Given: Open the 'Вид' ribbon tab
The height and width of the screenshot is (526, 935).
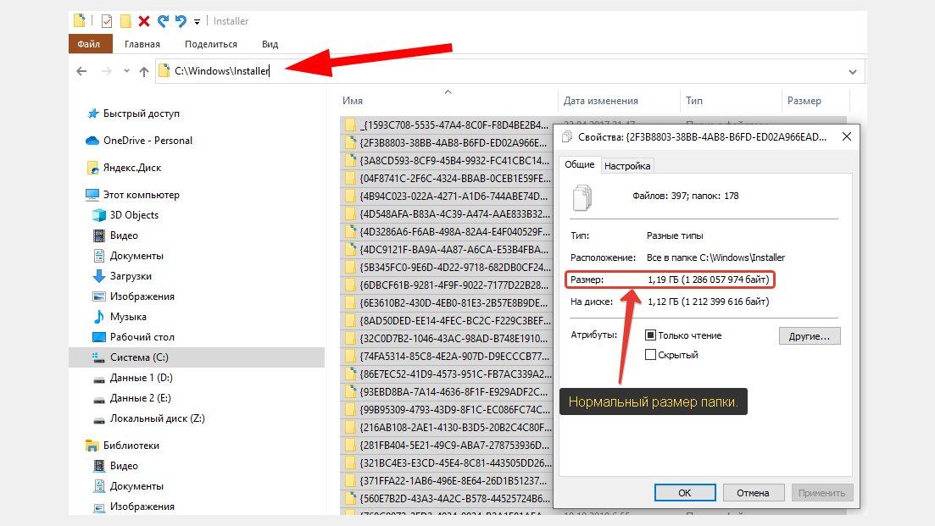Looking at the screenshot, I should pos(270,44).
